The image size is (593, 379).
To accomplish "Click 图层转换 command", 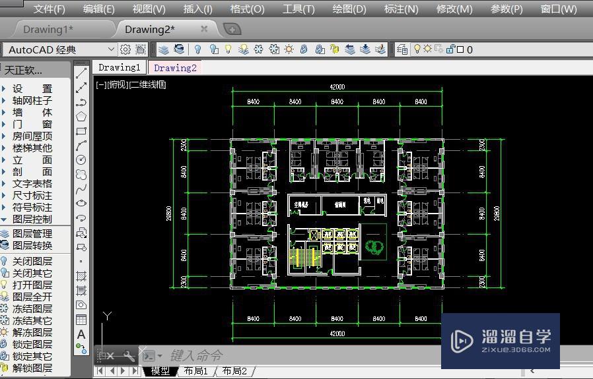I will click(x=32, y=245).
